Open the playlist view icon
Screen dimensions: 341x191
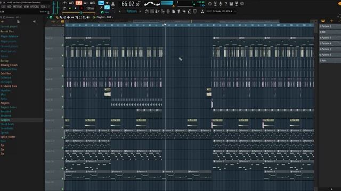point(147,11)
